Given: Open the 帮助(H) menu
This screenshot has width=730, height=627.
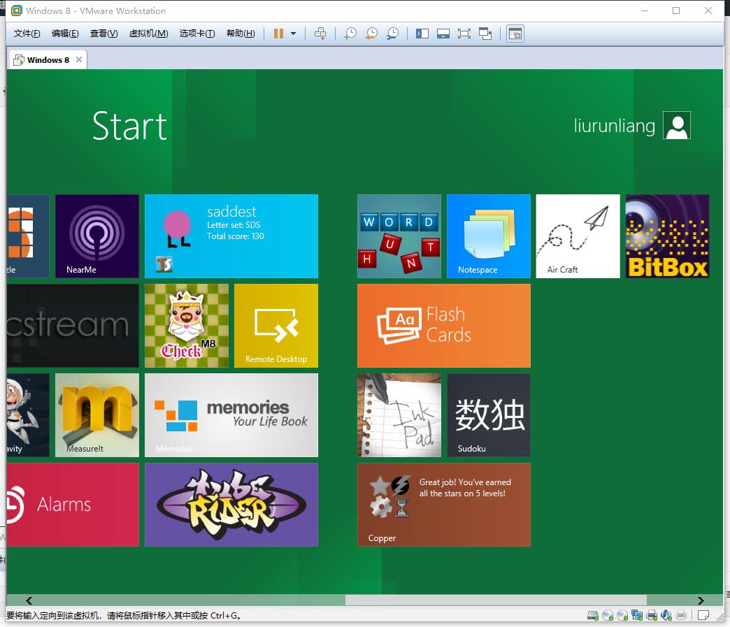Looking at the screenshot, I should click(241, 34).
